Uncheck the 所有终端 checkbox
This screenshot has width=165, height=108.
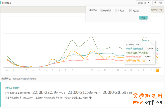tap(101, 11)
